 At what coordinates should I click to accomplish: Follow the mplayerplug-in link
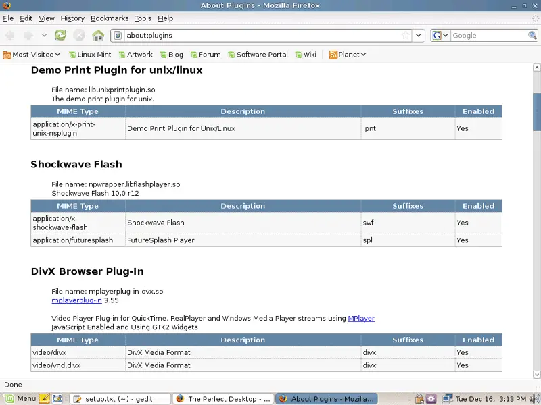[76, 300]
